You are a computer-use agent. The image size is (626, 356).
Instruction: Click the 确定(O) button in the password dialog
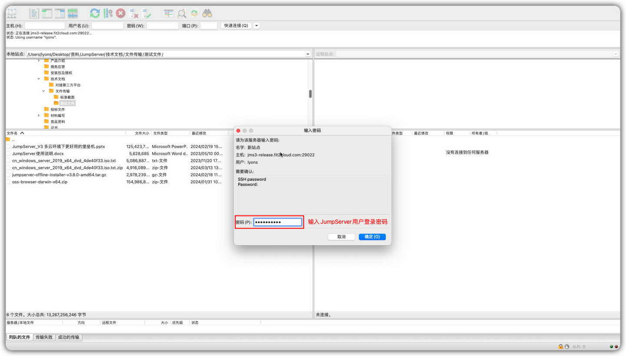pyautogui.click(x=372, y=236)
